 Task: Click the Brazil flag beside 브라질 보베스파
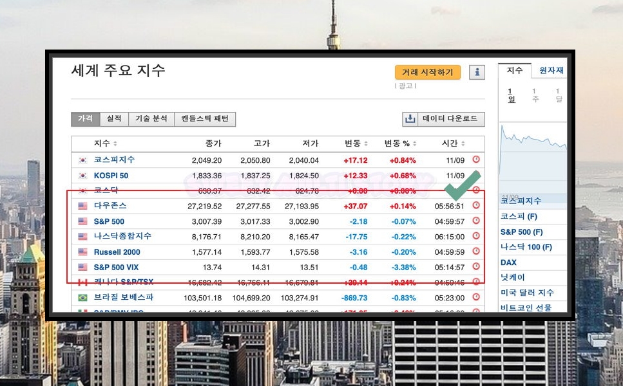(x=82, y=297)
